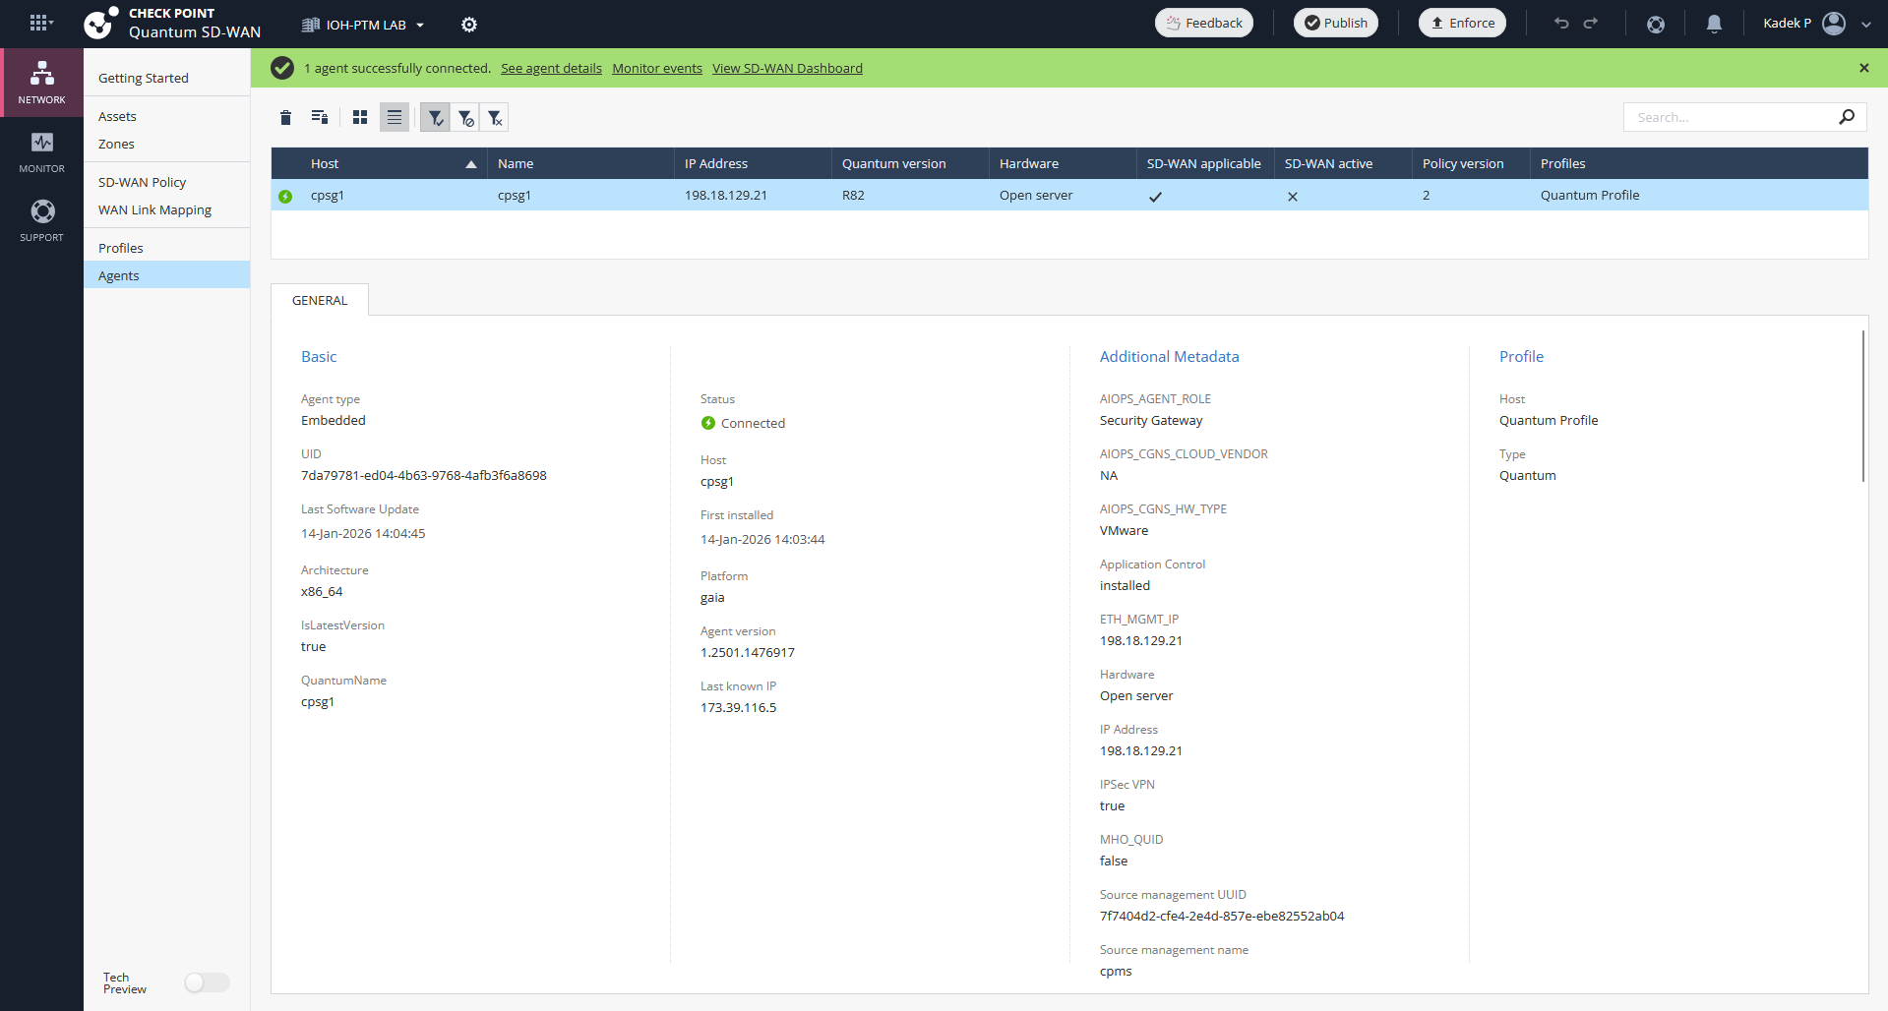Select the GENERAL tab

click(320, 300)
